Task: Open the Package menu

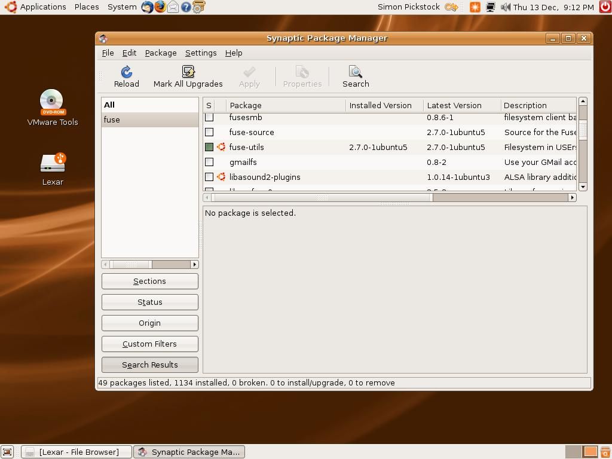Action: click(160, 53)
